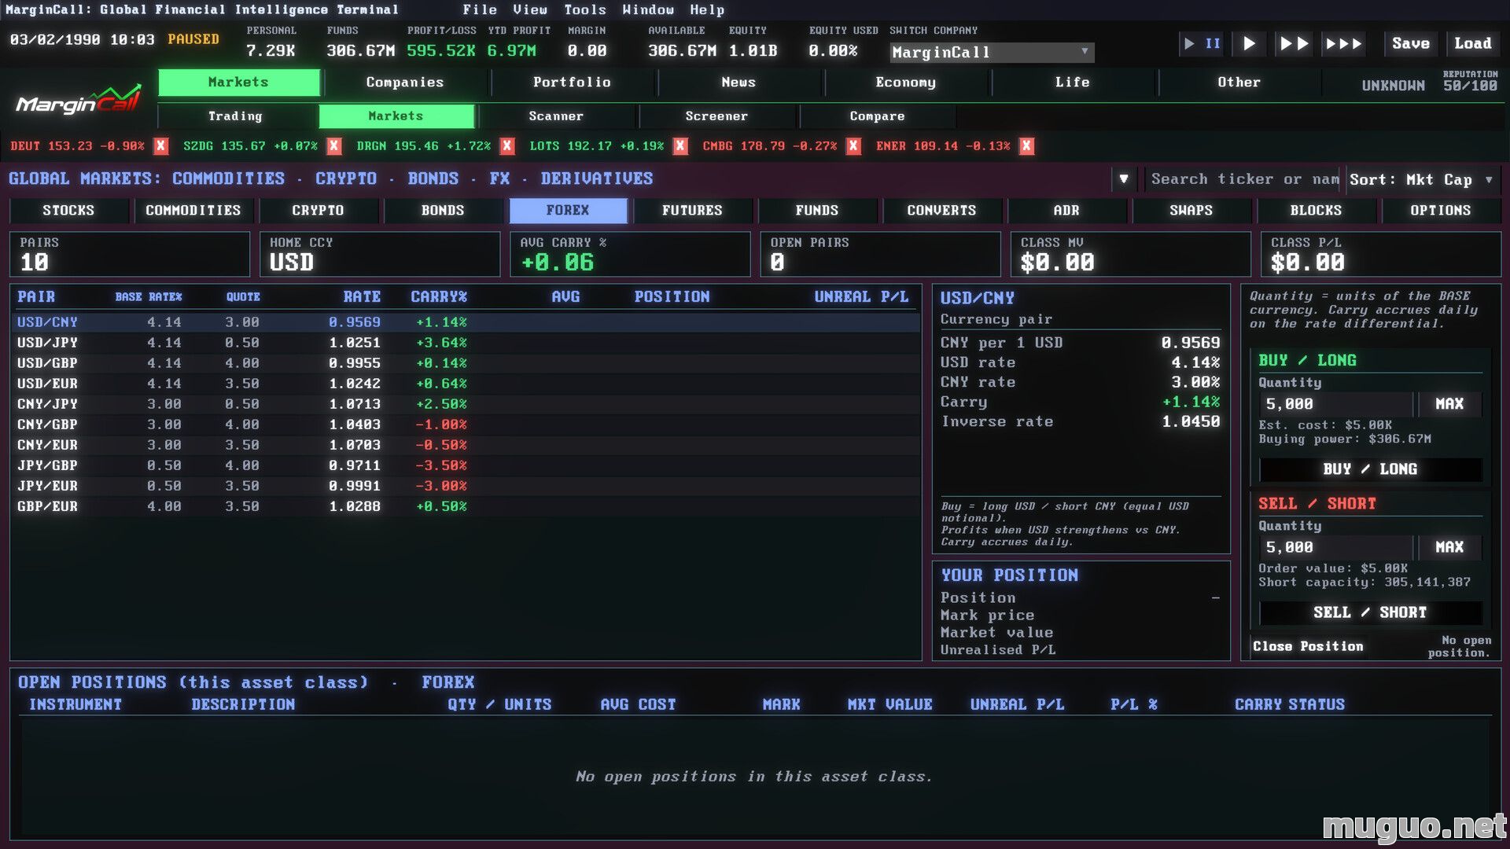Viewport: 1510px width, 849px height.
Task: Focus the search ticker or name field
Action: click(x=1244, y=179)
